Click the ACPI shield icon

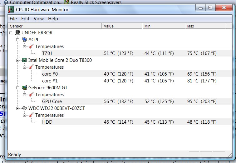pyautogui.click(x=24, y=39)
